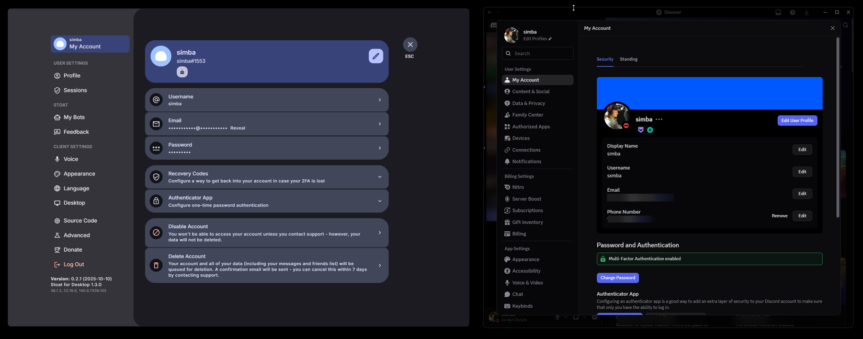This screenshot has width=863, height=339.
Task: Switch to the Standing tab in Discord
Action: pos(629,59)
